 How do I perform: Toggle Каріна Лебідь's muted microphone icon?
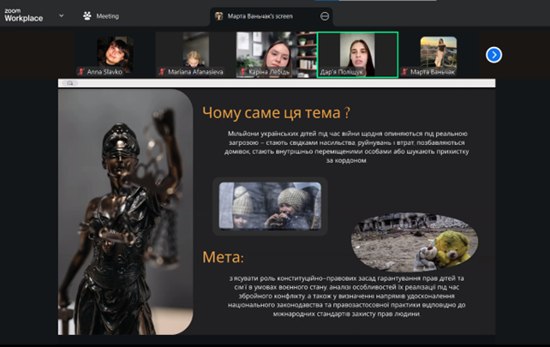[x=242, y=72]
